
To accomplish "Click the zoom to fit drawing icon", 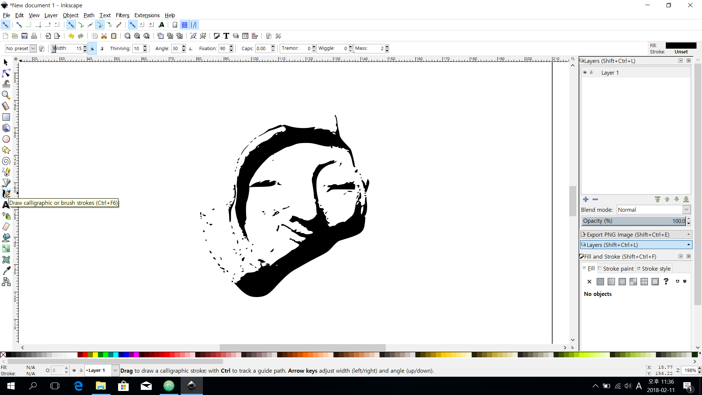I will tap(137, 36).
